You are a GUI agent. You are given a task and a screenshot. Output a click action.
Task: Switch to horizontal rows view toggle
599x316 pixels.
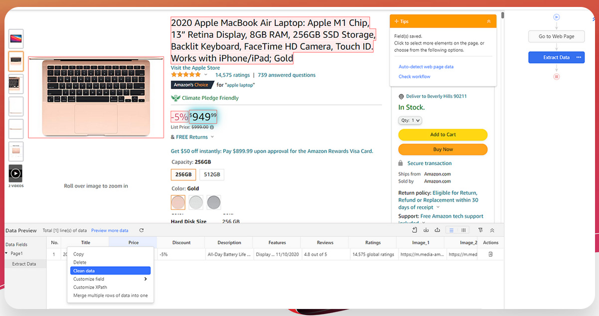[451, 230]
